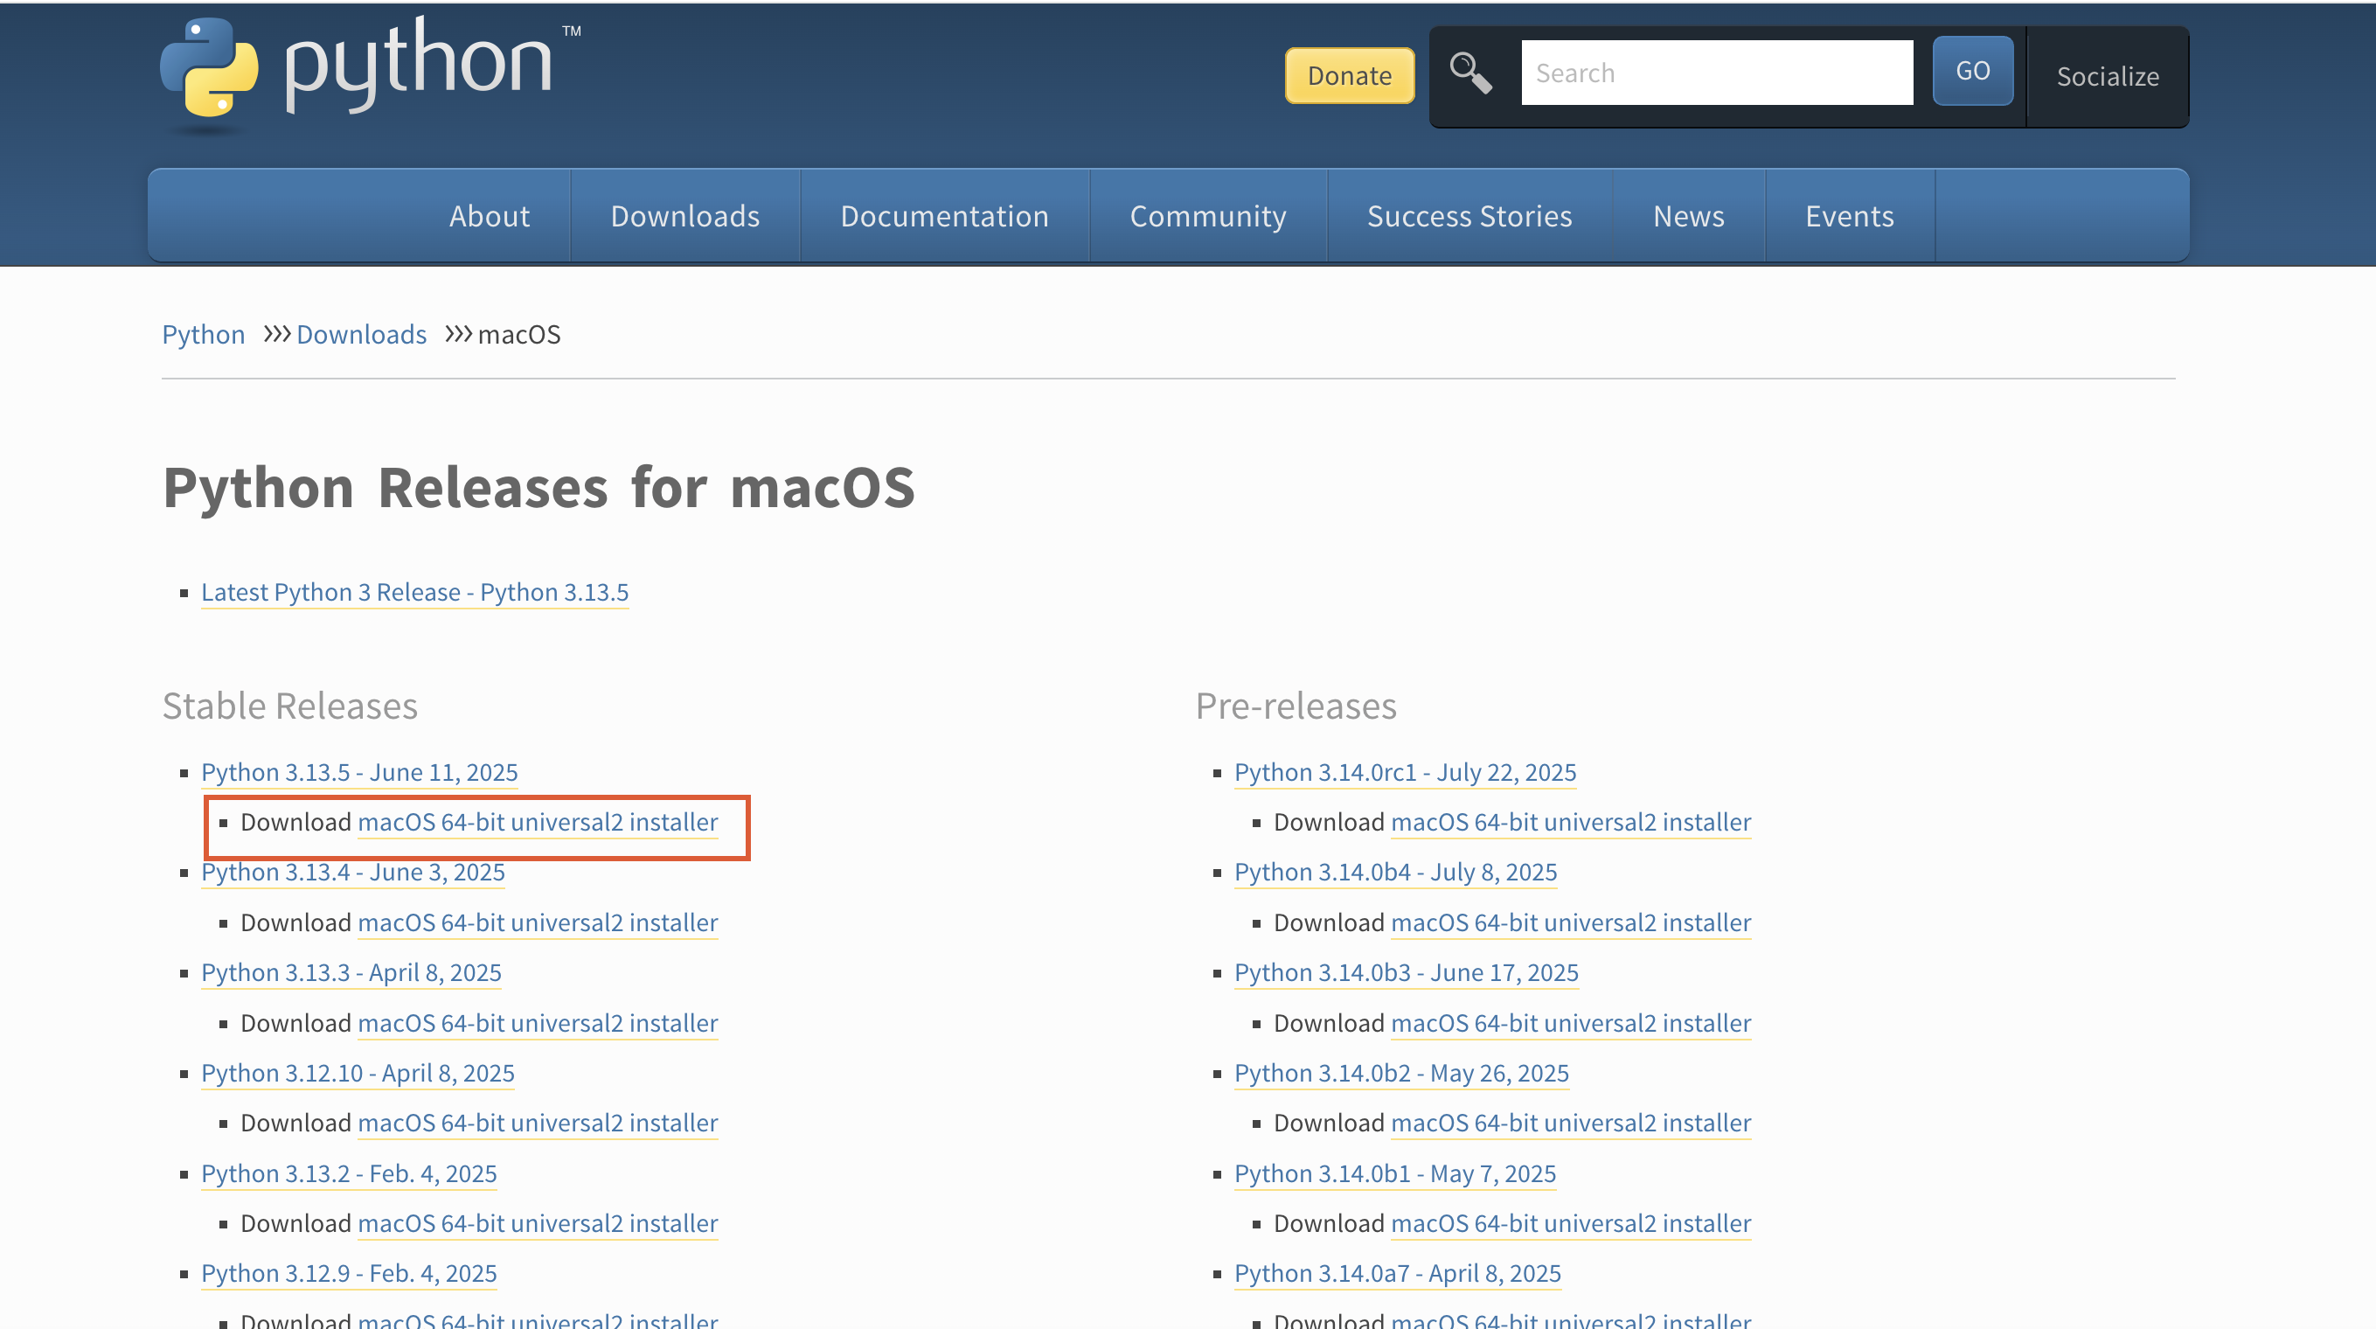Download Python 3.14.0b2 universal2 installer
Image resolution: width=2376 pixels, height=1329 pixels.
coord(1571,1123)
